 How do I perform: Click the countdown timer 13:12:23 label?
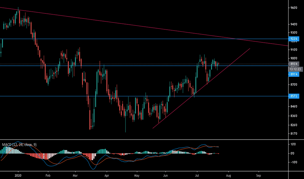pos(295,69)
